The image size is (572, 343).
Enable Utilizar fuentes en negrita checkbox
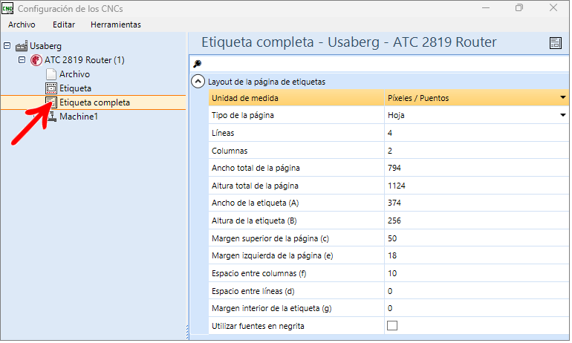[x=392, y=326]
